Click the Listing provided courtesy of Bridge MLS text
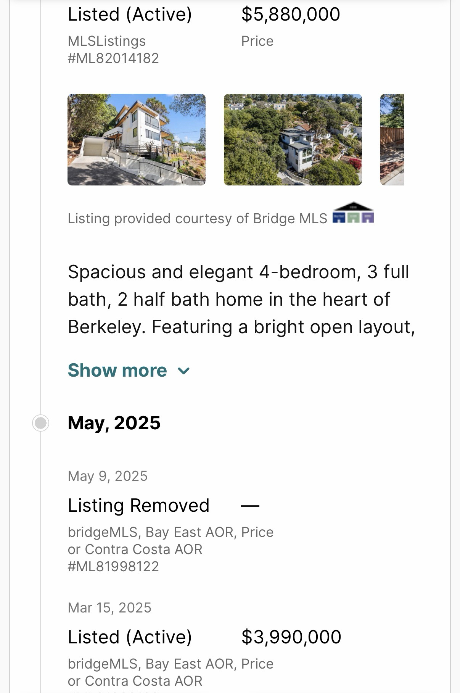Viewport: 460px width, 693px height. [x=197, y=219]
